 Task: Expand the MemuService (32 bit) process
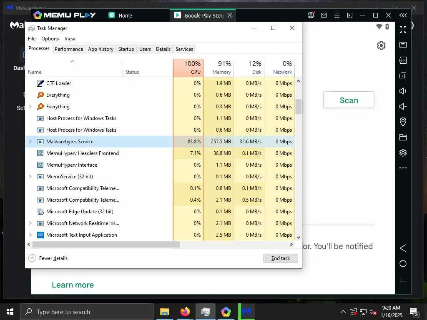click(30, 177)
